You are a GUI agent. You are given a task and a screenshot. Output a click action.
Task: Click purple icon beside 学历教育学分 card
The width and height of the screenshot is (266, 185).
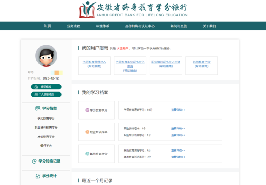pyautogui.click(x=87, y=110)
